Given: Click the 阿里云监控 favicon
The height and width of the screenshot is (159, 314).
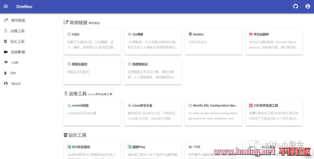Looking at the screenshot, I should tap(69, 64).
